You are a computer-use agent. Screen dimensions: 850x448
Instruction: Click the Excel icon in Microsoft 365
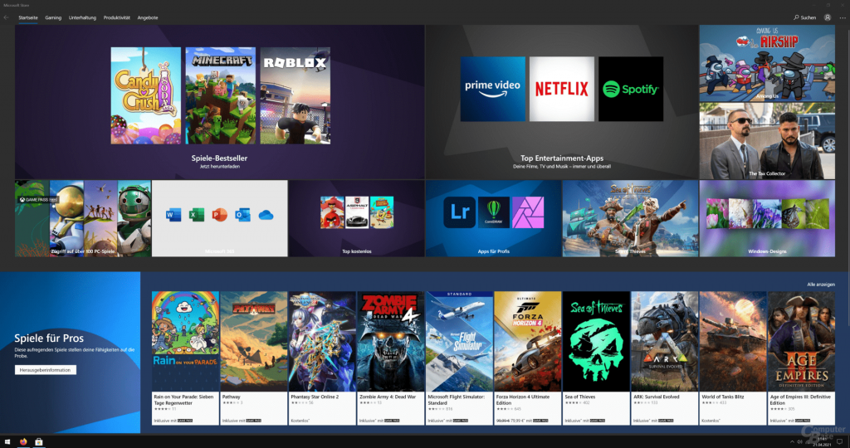pos(196,215)
